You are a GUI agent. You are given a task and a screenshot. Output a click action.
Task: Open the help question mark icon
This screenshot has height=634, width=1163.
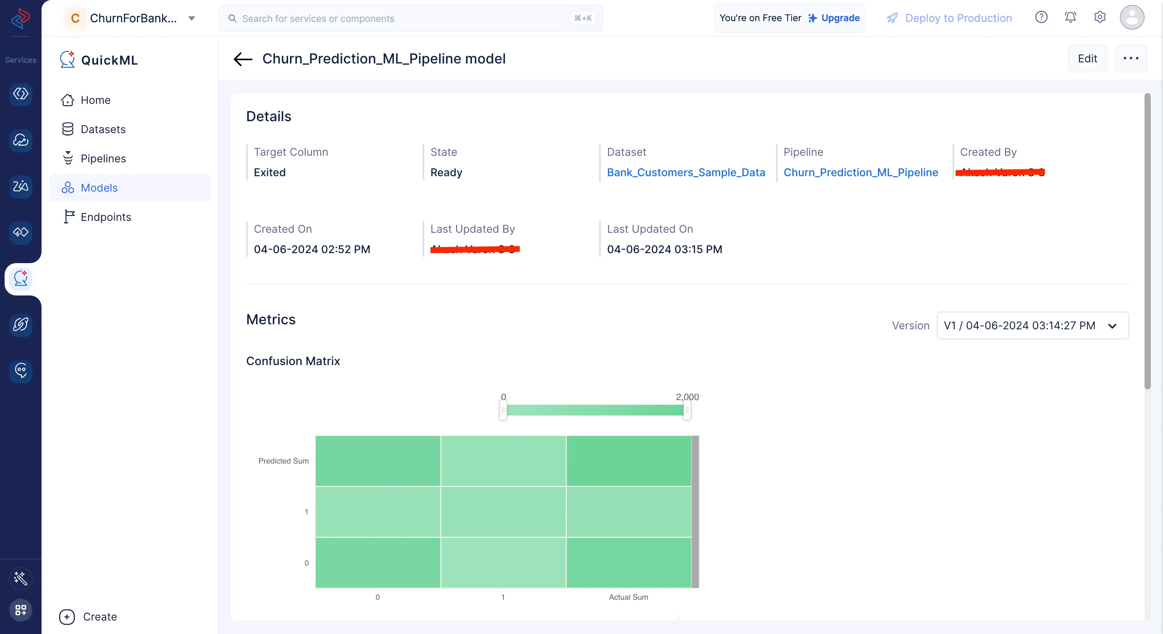pos(1041,18)
